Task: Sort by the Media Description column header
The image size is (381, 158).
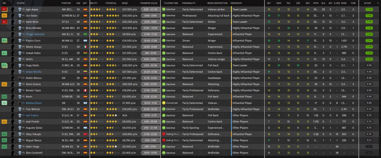Action: coord(217,3)
